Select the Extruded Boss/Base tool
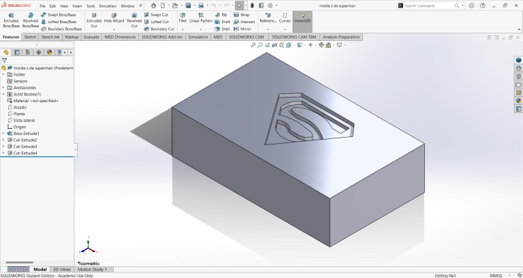Screen dimensions: 523x278 point(11,20)
